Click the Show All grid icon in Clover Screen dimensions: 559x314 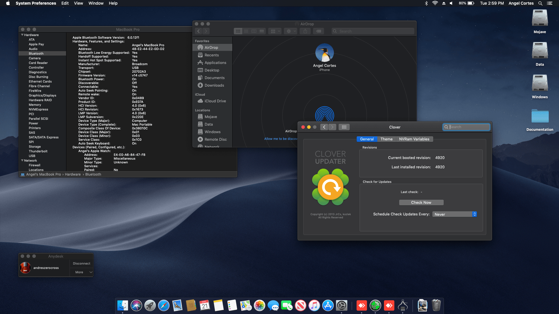[344, 127]
